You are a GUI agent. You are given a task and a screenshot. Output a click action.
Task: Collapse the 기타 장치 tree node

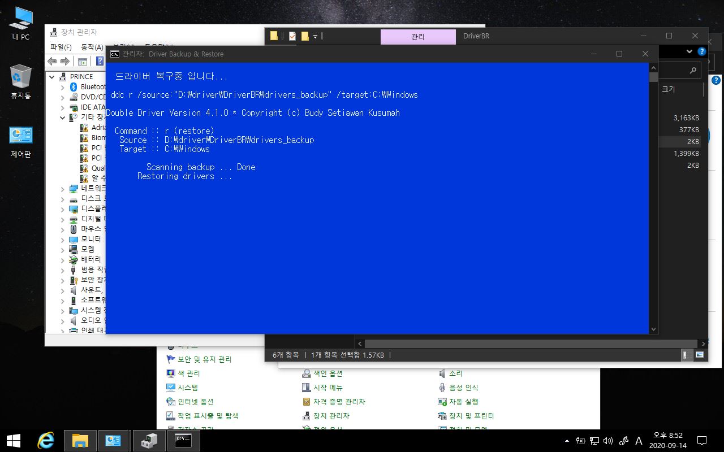pyautogui.click(x=63, y=118)
